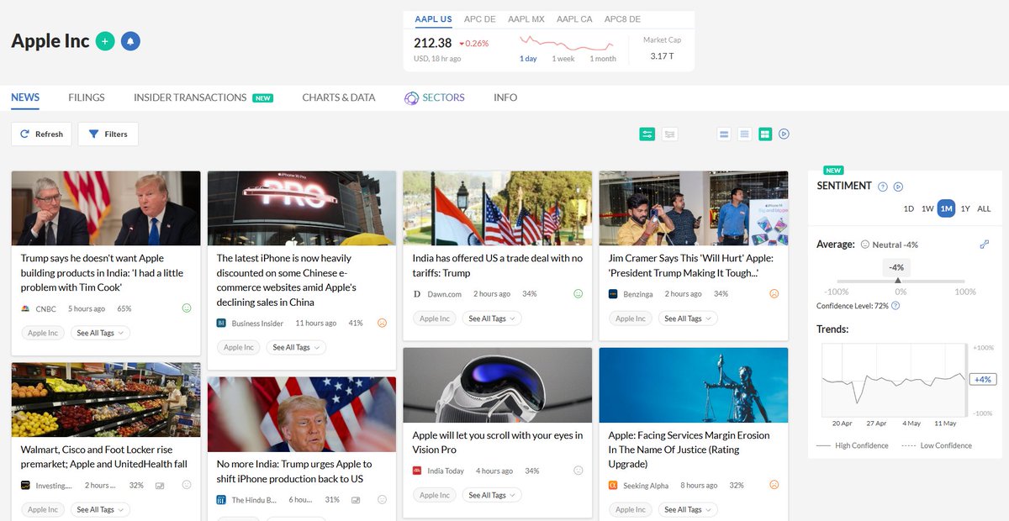Switch to the APC8 DE ticker tab

click(x=622, y=19)
